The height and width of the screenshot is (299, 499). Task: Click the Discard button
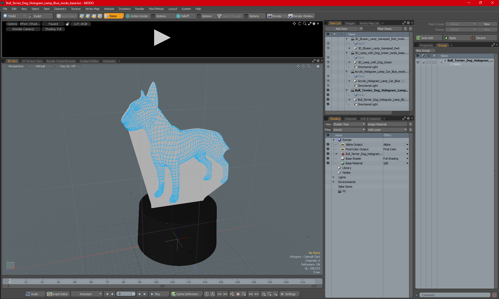pyautogui.click(x=484, y=38)
